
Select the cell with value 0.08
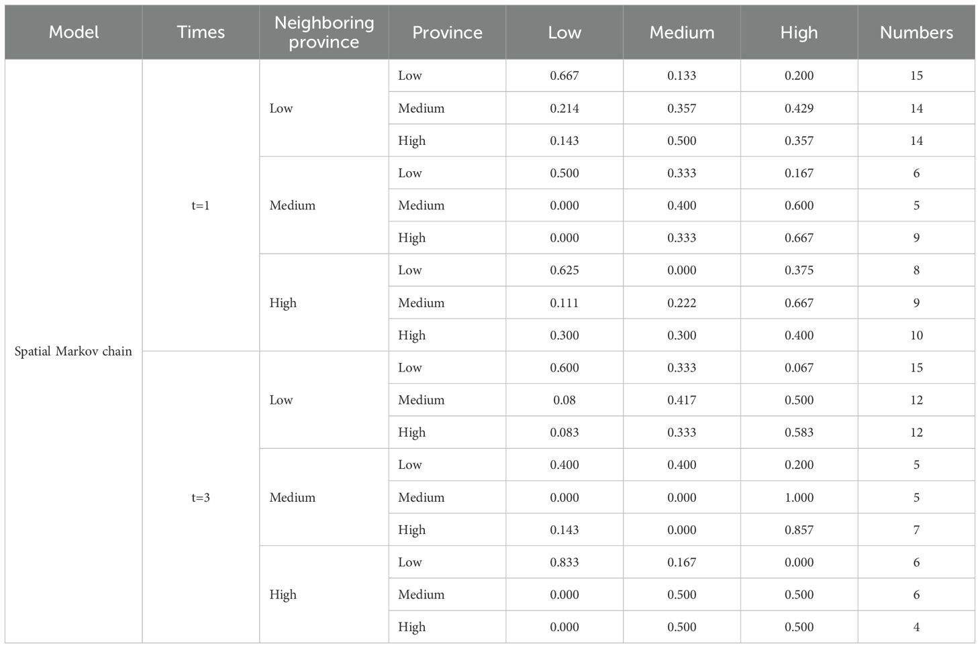[x=565, y=400]
